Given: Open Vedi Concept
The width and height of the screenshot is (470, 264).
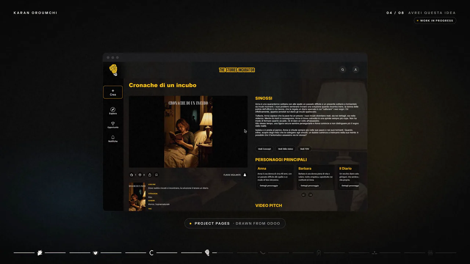Looking at the screenshot, I should coord(264,149).
